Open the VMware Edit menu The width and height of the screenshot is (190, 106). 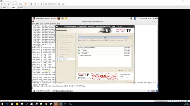(x=6, y=4)
